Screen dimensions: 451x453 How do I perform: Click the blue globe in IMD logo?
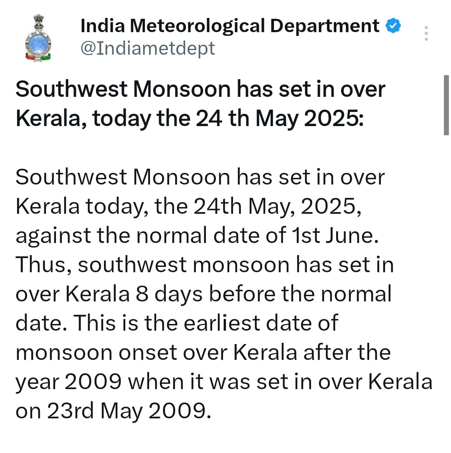pyautogui.click(x=38, y=43)
